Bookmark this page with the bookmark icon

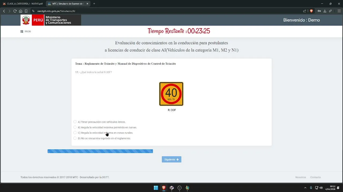coord(26,11)
